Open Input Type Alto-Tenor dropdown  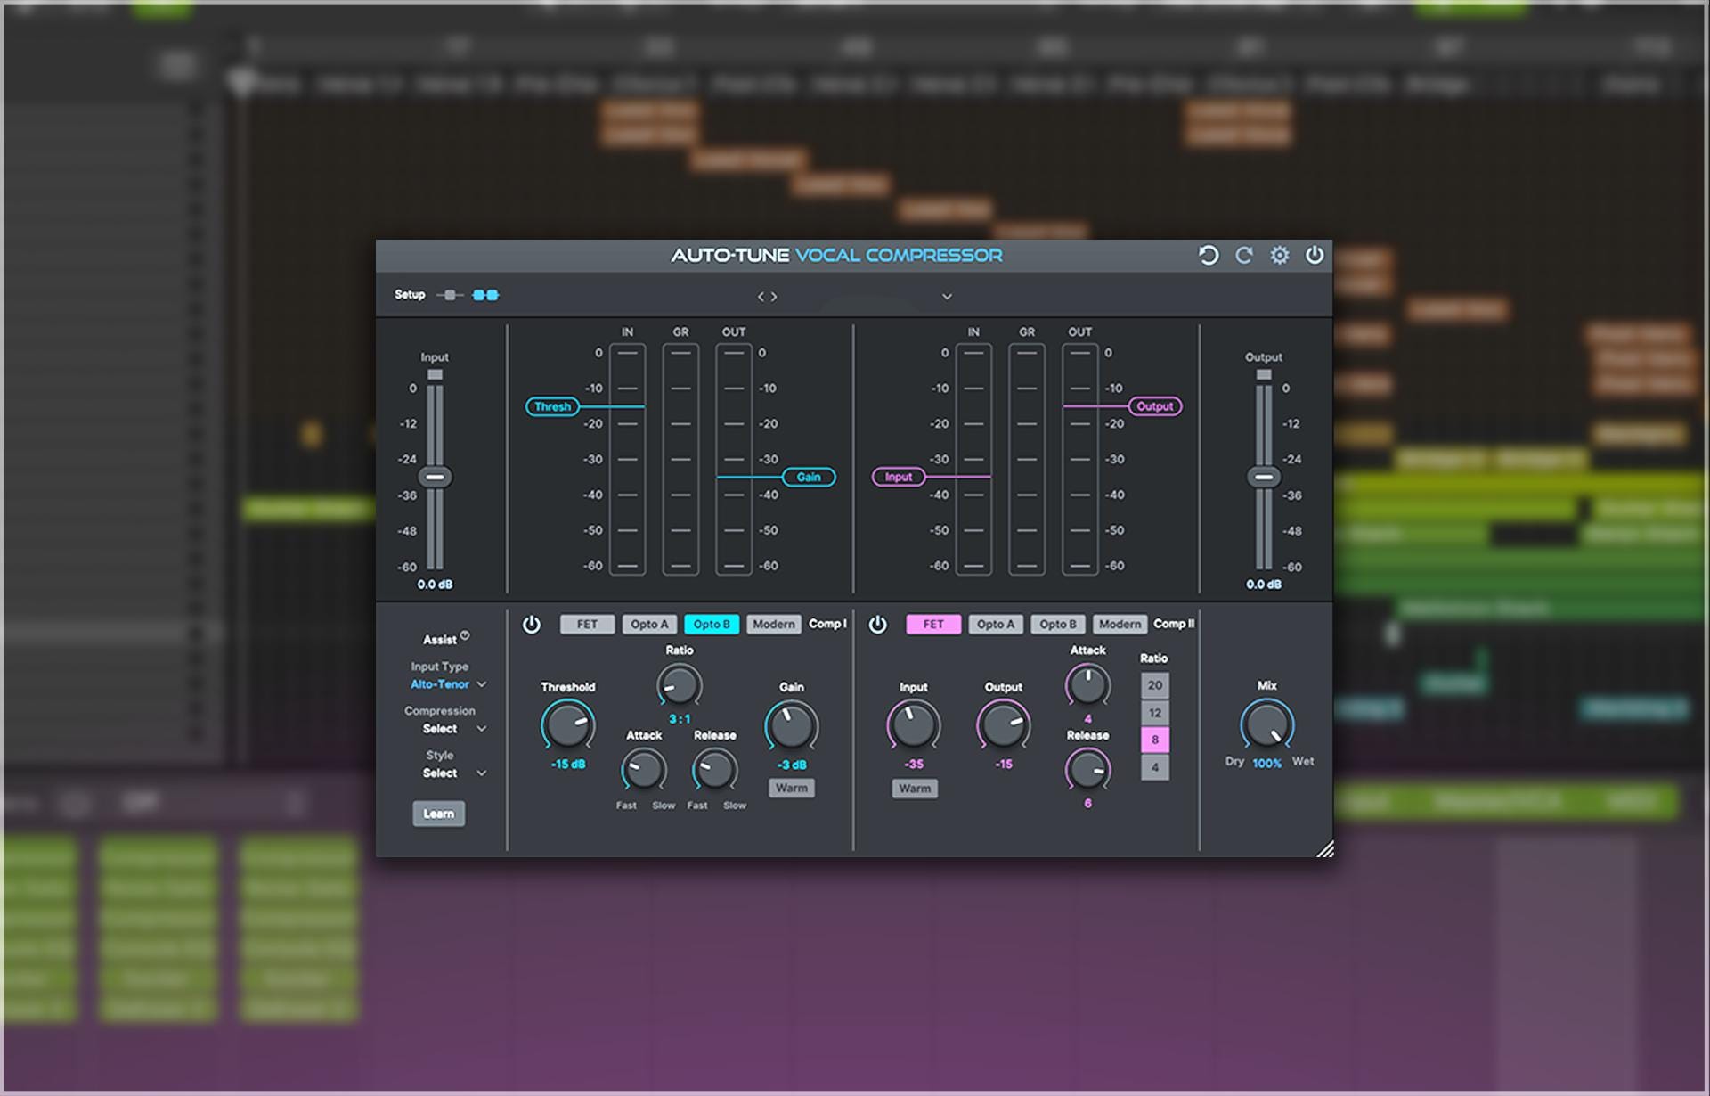tap(448, 684)
